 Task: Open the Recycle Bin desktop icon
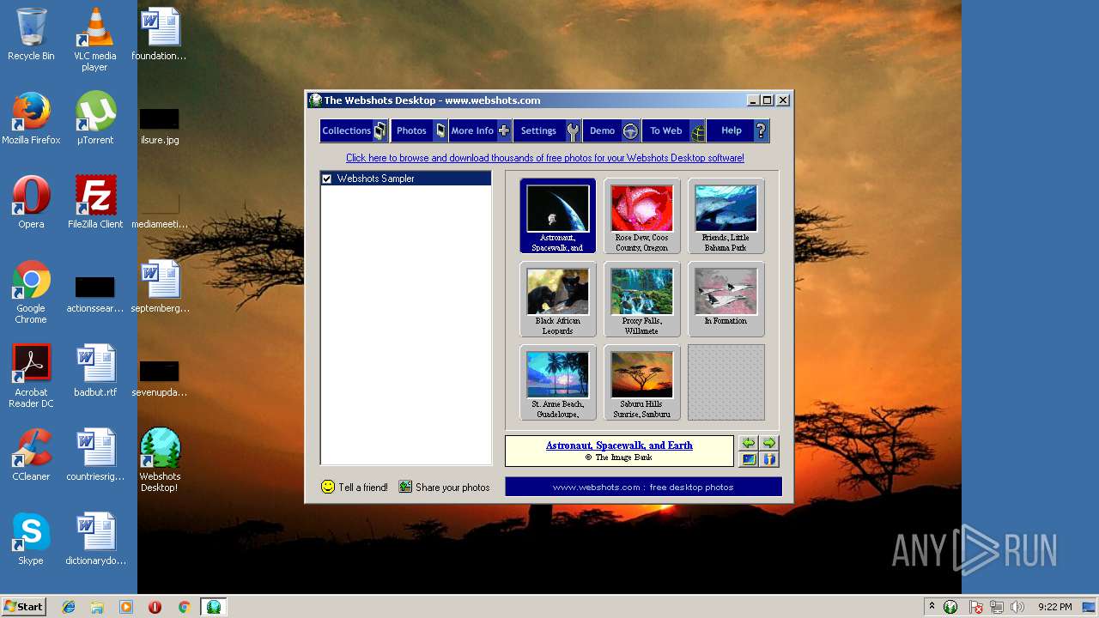pyautogui.click(x=31, y=34)
